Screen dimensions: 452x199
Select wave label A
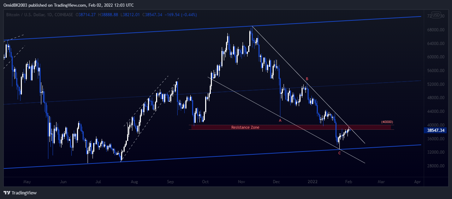point(280,120)
